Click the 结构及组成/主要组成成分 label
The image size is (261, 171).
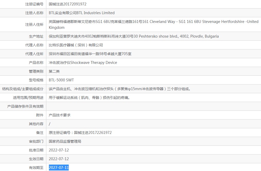coord(23,89)
